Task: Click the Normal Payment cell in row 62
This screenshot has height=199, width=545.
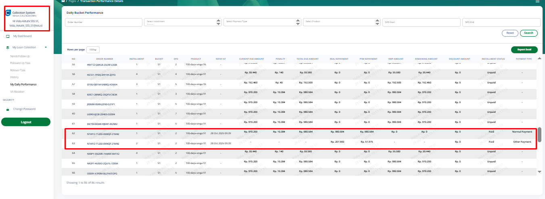Action: click(x=522, y=132)
